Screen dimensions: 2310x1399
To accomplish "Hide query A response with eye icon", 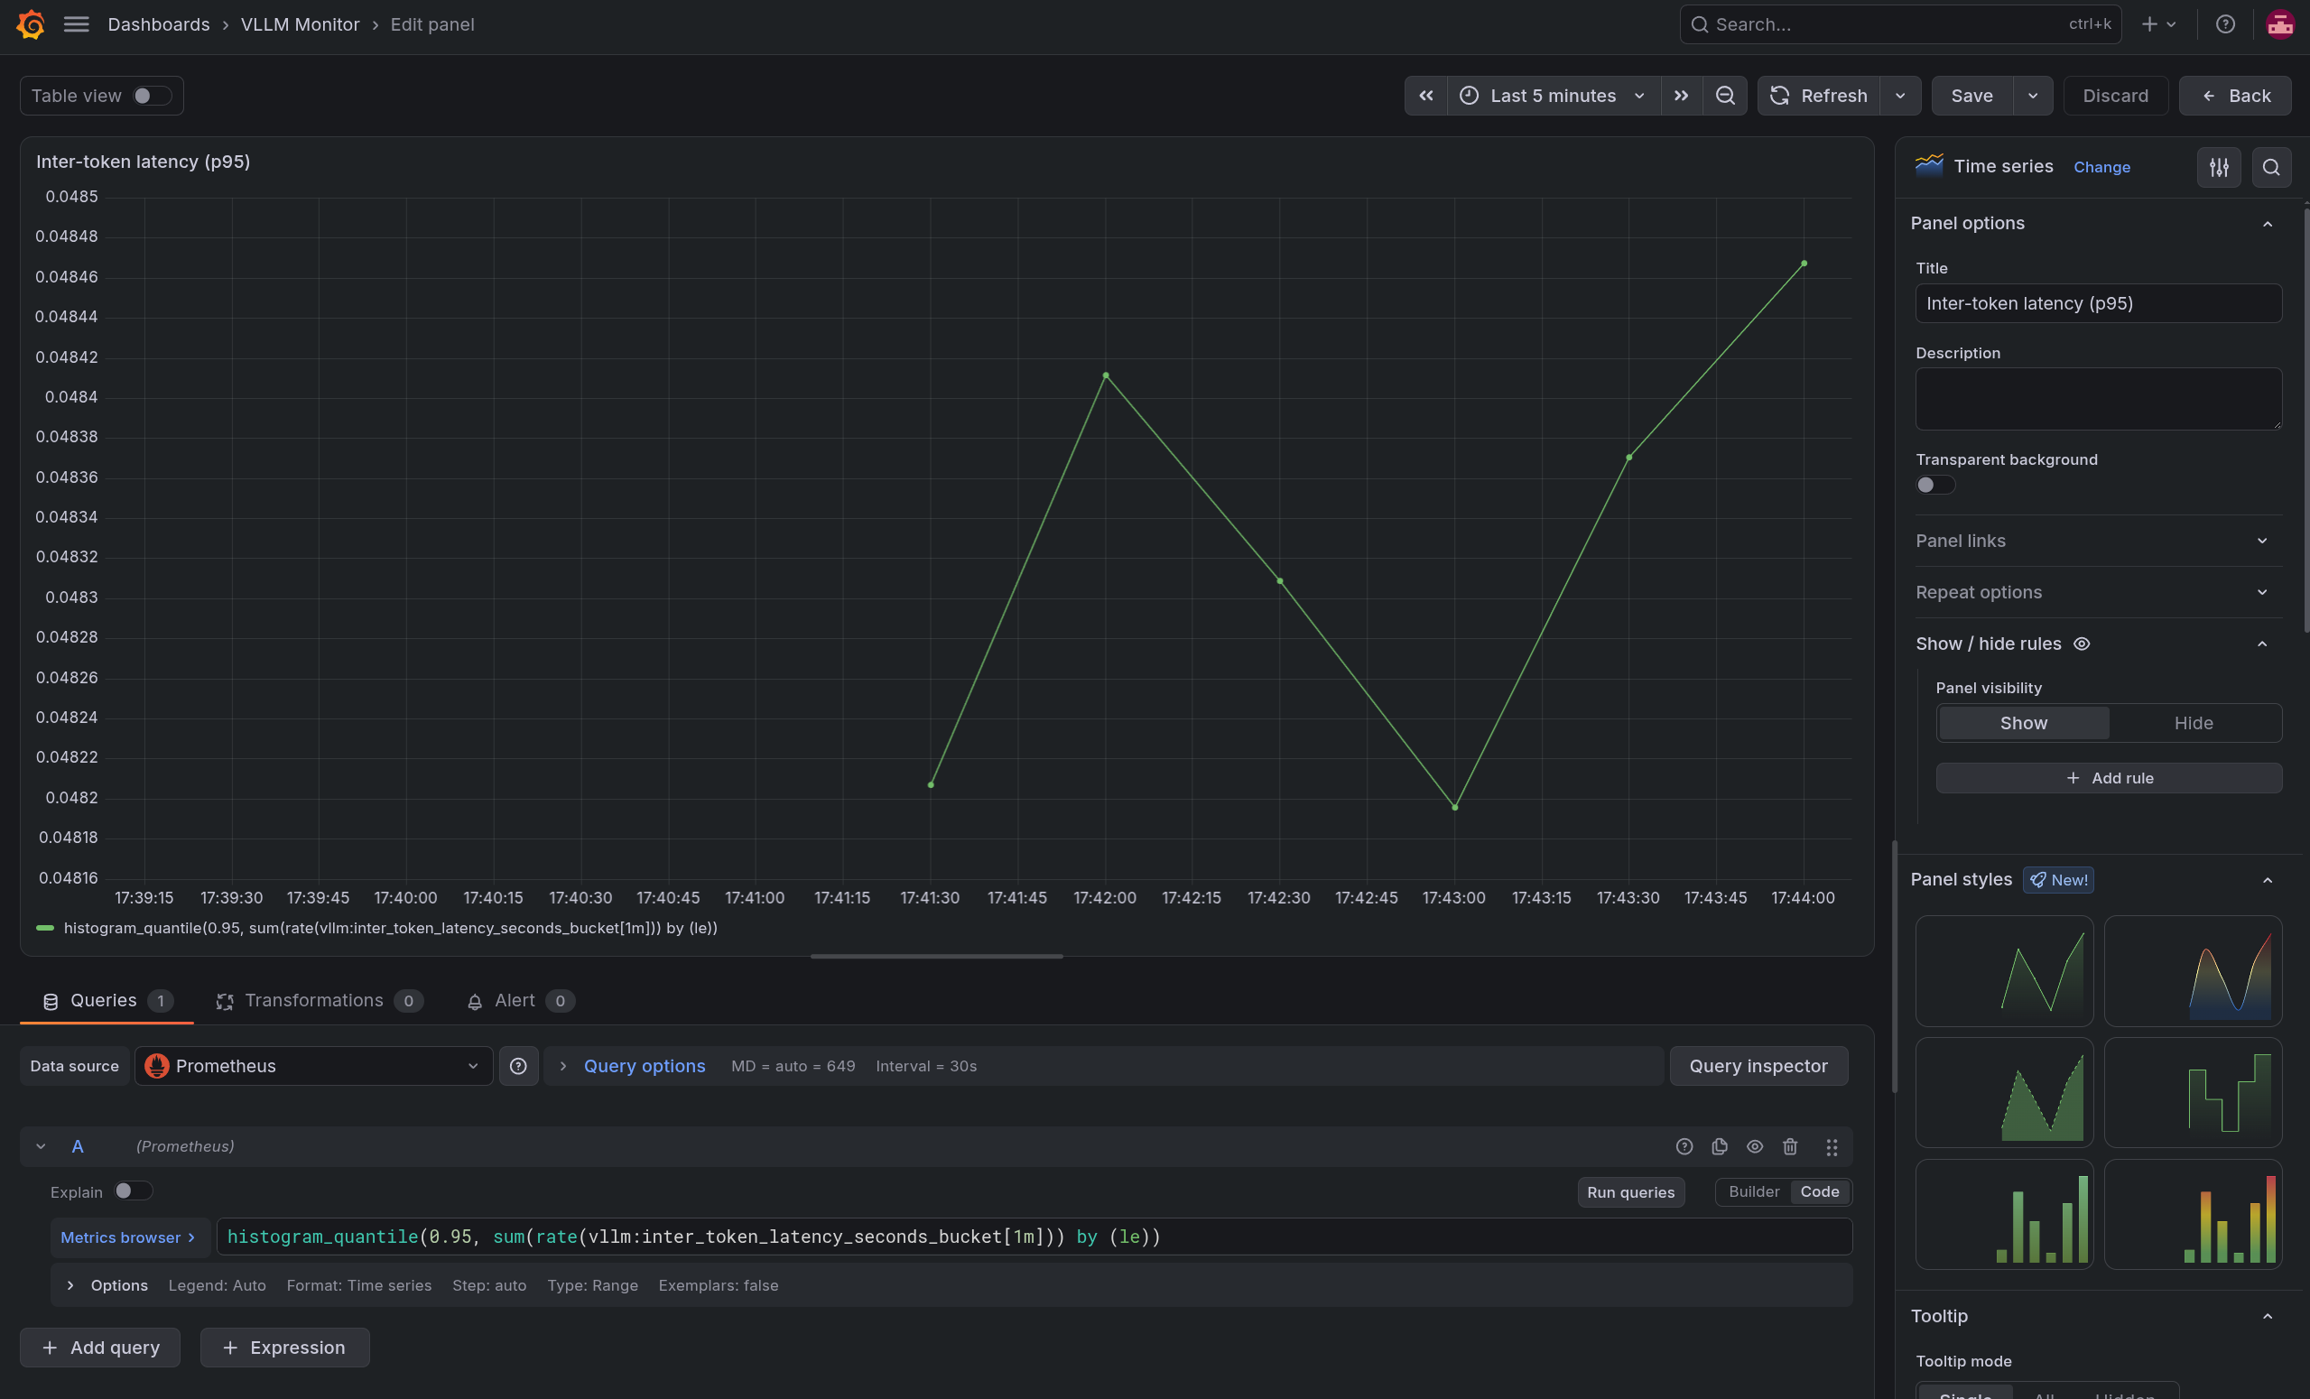I will 1755,1147.
